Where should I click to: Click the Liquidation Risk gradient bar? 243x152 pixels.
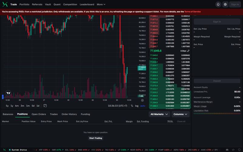(217, 113)
